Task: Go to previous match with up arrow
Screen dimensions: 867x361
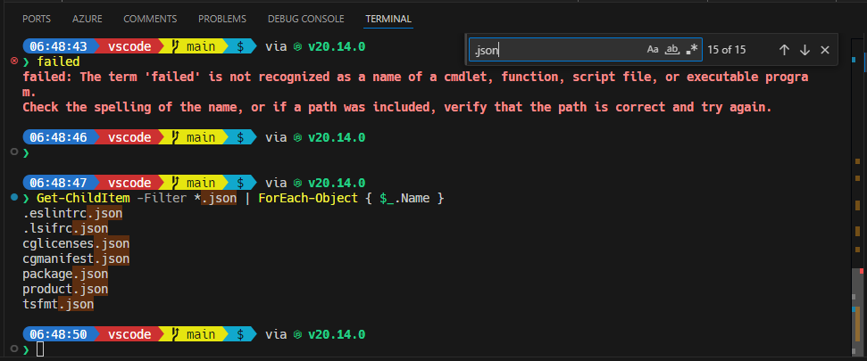Action: 784,50
